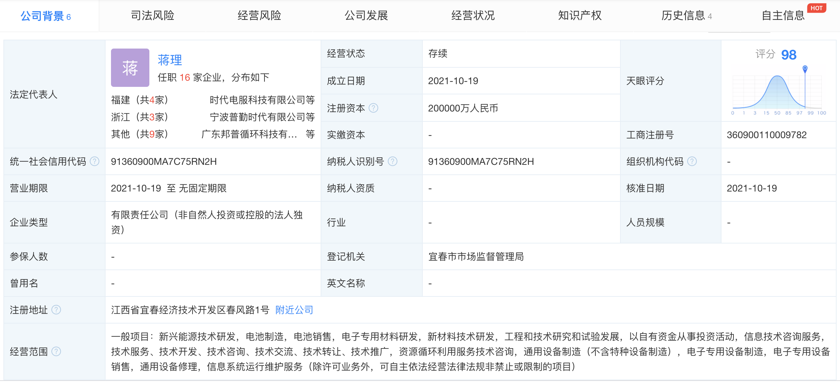Open the 历史信息 tab
The height and width of the screenshot is (383, 840).
tap(687, 15)
